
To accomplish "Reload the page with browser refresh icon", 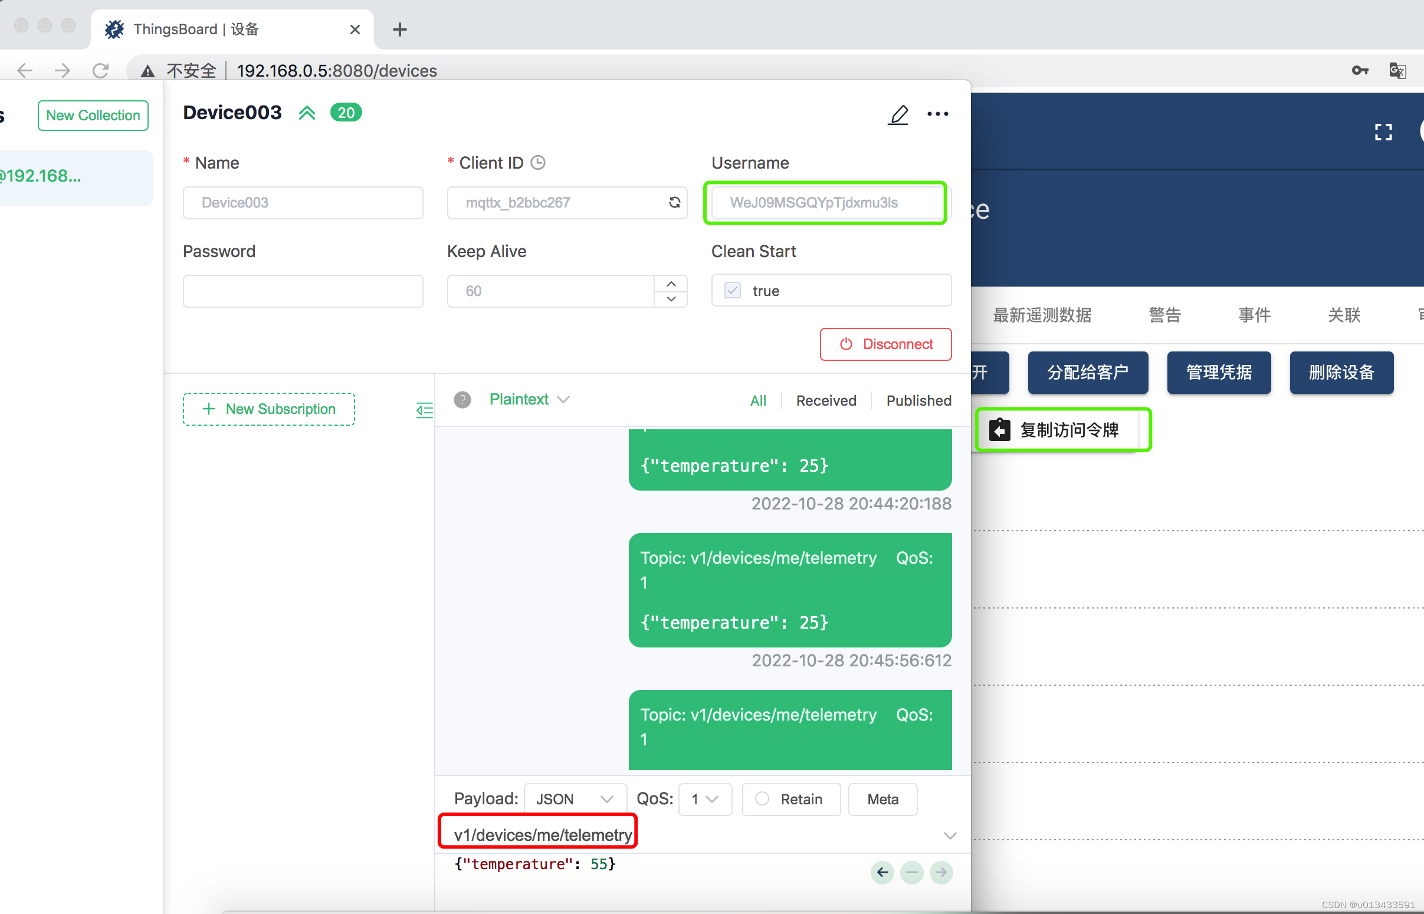I will click(x=100, y=71).
